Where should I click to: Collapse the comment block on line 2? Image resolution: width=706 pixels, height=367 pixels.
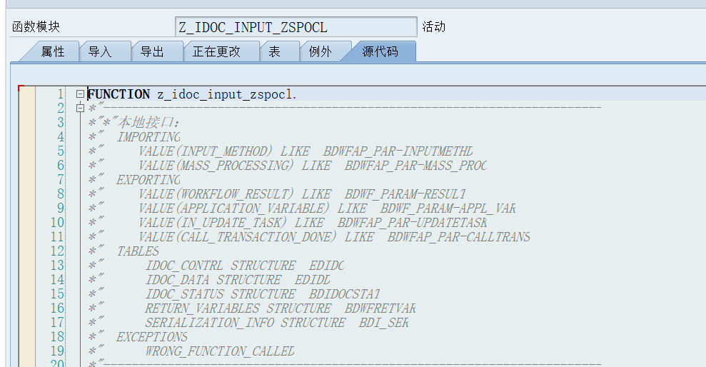tap(80, 108)
